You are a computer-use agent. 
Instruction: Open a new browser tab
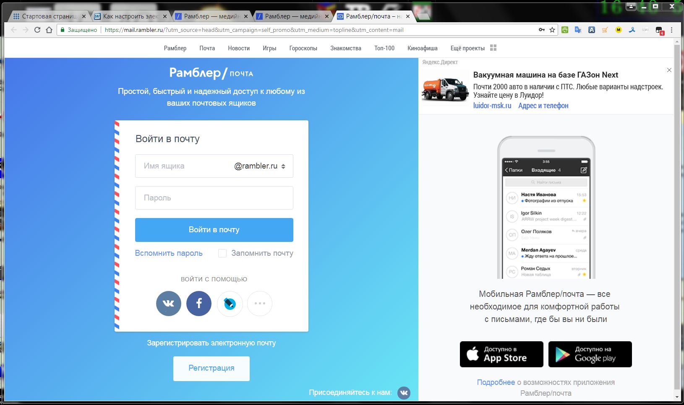423,16
